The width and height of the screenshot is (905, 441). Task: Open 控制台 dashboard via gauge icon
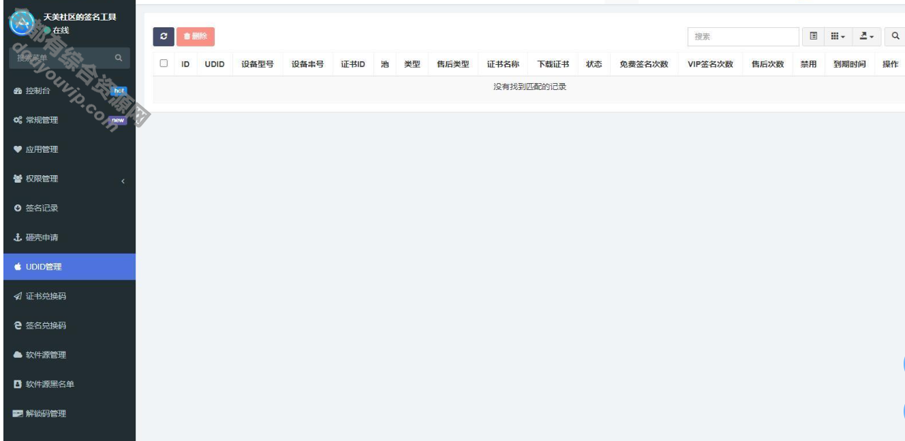18,91
